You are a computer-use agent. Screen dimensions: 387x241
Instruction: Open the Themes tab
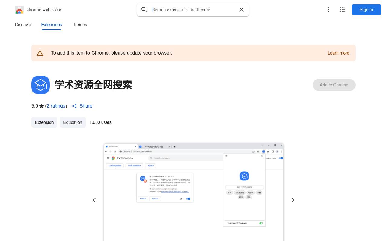point(79,25)
